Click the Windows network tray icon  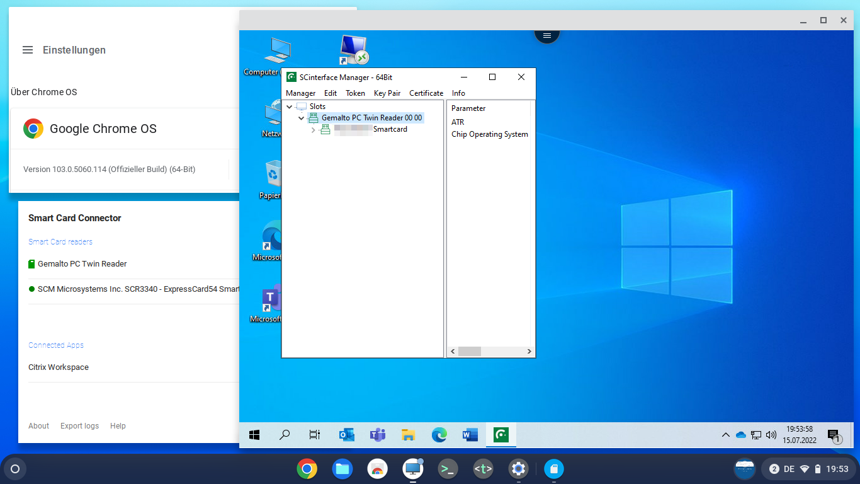[x=756, y=435]
